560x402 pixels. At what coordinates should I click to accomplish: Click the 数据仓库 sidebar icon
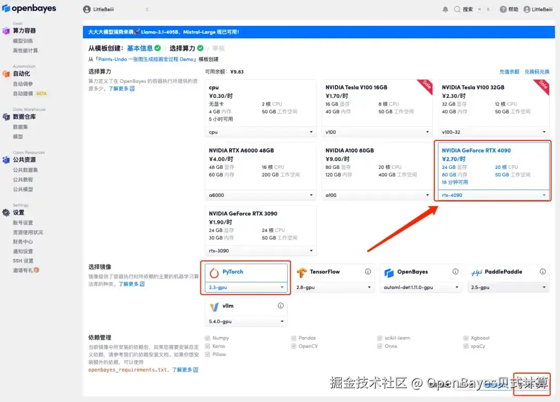[6, 117]
